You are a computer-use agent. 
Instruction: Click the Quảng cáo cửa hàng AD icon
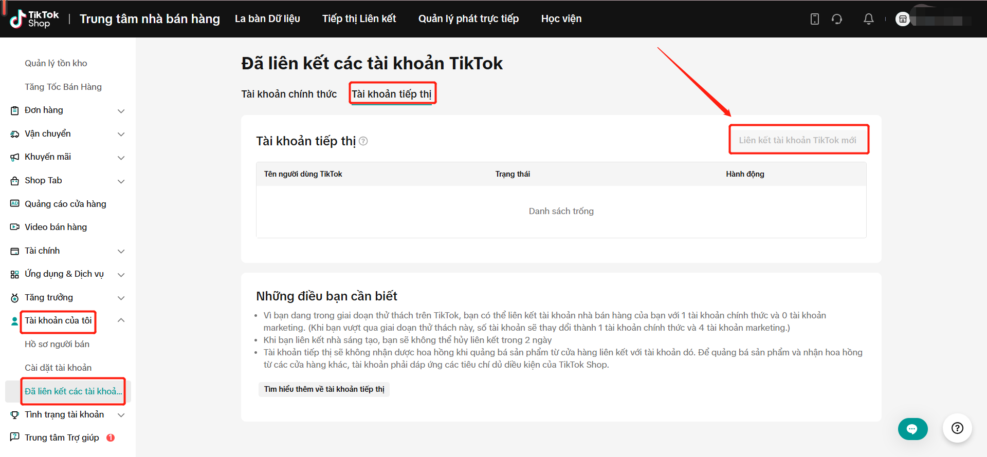point(15,204)
